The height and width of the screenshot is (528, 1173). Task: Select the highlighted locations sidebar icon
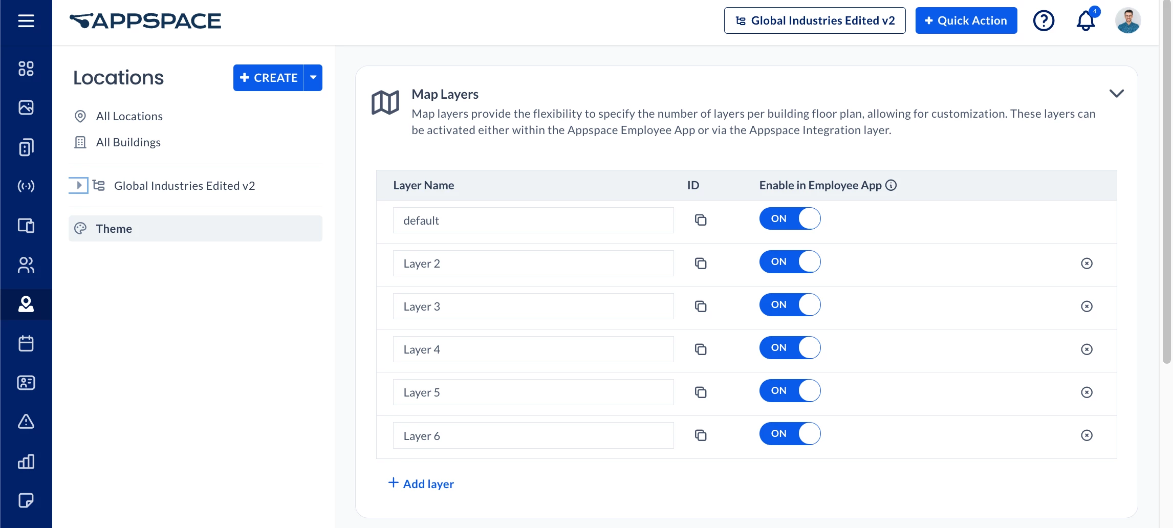click(26, 304)
